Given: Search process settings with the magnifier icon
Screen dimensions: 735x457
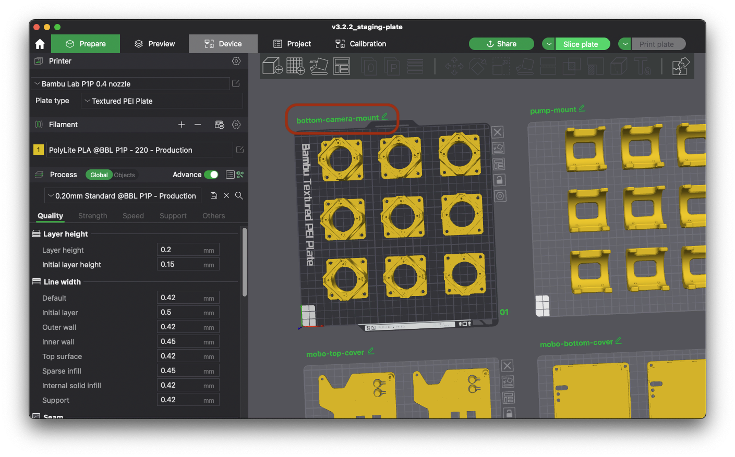Looking at the screenshot, I should click(x=239, y=195).
